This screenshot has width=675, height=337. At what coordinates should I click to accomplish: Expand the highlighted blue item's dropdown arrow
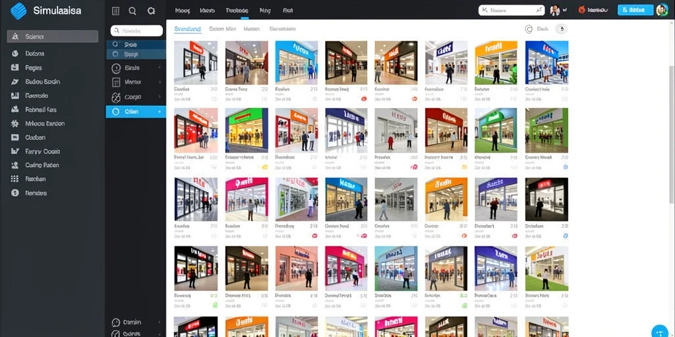coord(160,112)
